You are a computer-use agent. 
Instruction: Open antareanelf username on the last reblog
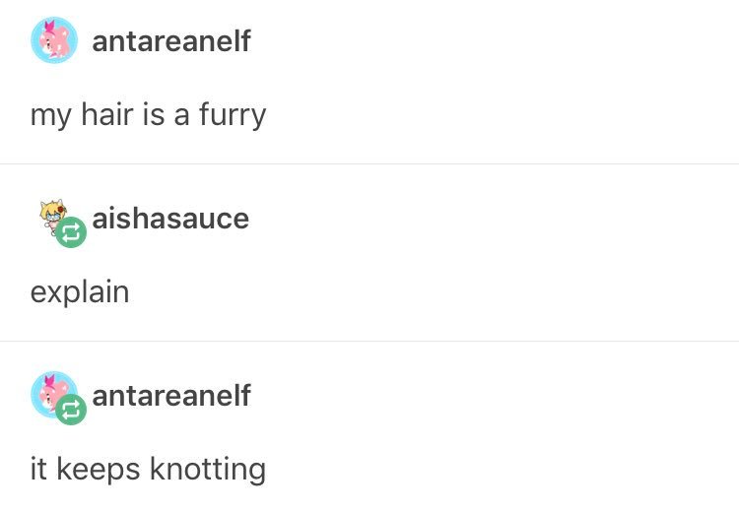[171, 396]
